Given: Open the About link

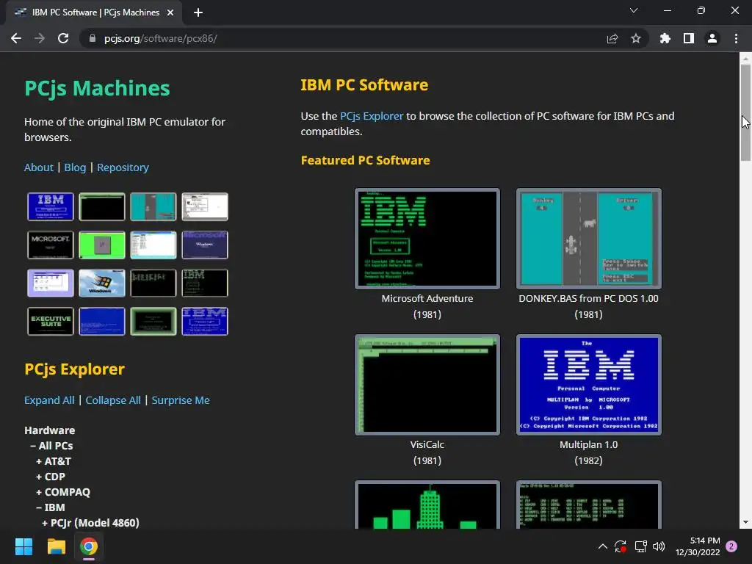Looking at the screenshot, I should 39,167.
